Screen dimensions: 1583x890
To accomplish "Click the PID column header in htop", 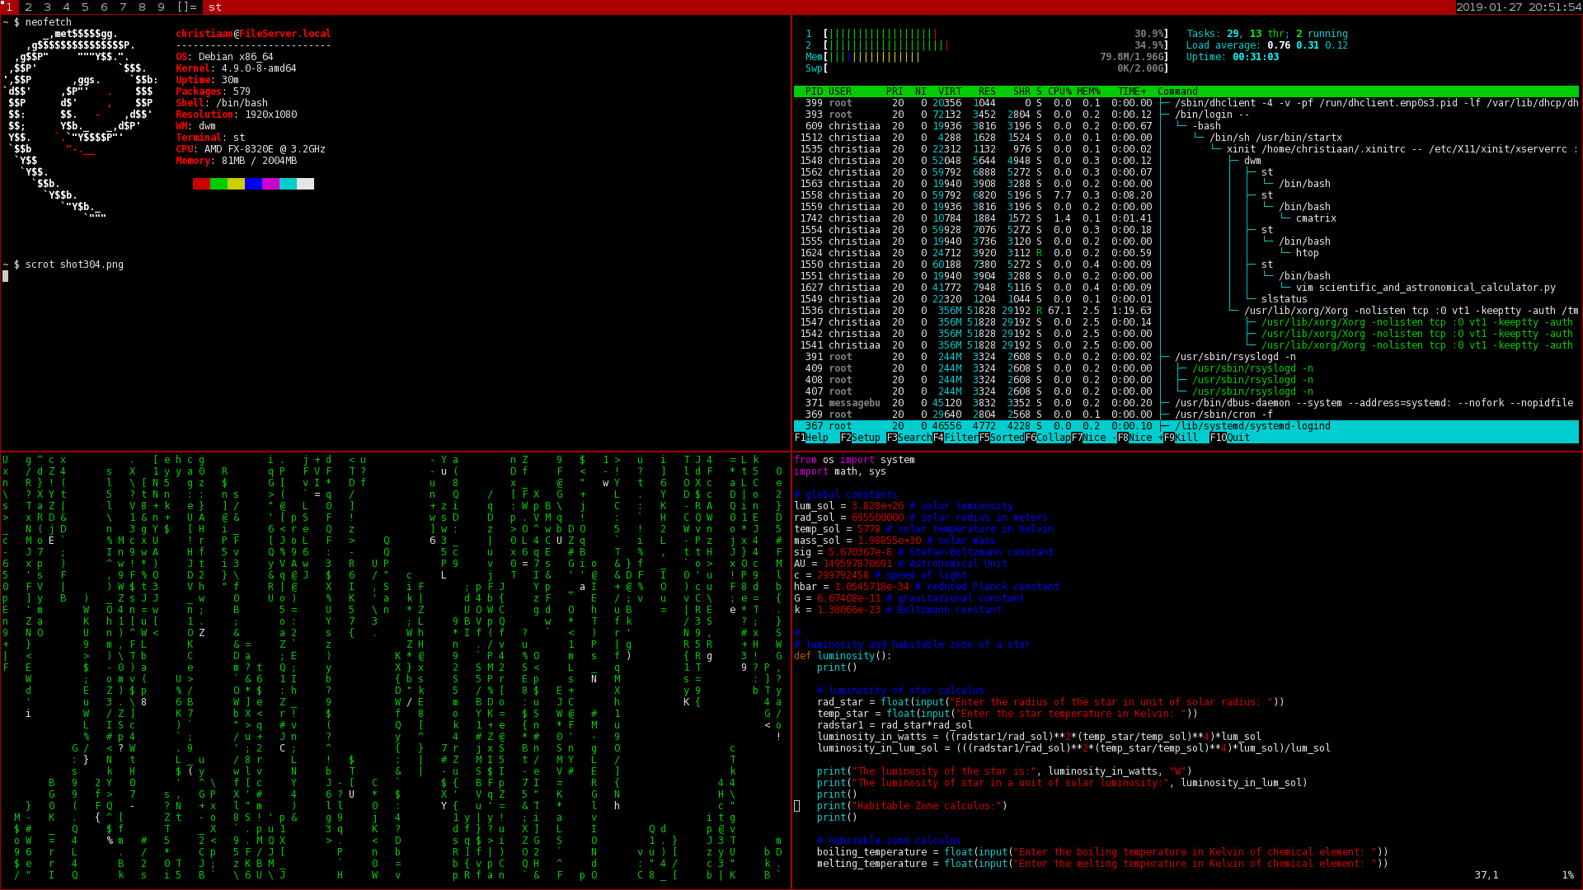I will pos(814,91).
